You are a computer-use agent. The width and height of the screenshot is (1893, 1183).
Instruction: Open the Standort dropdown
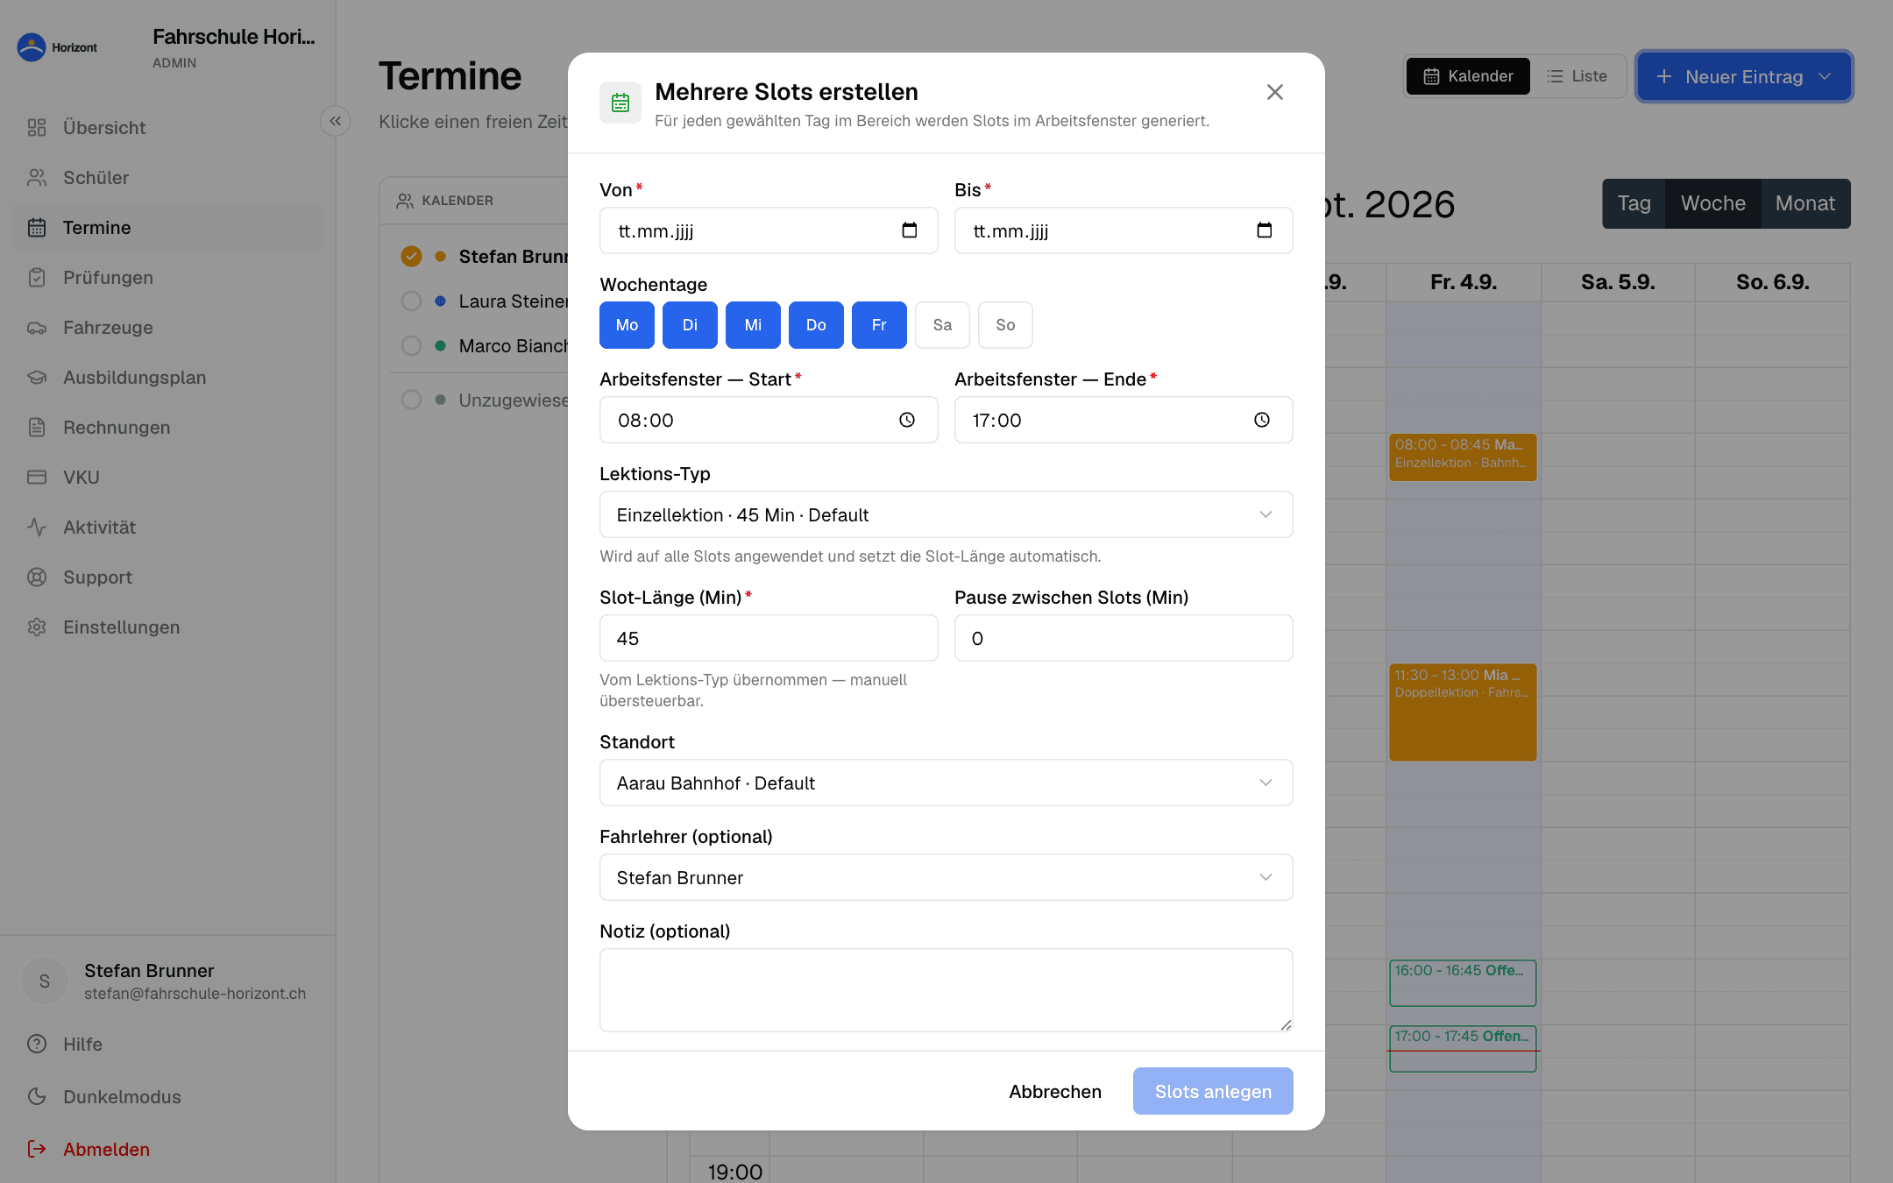click(946, 783)
